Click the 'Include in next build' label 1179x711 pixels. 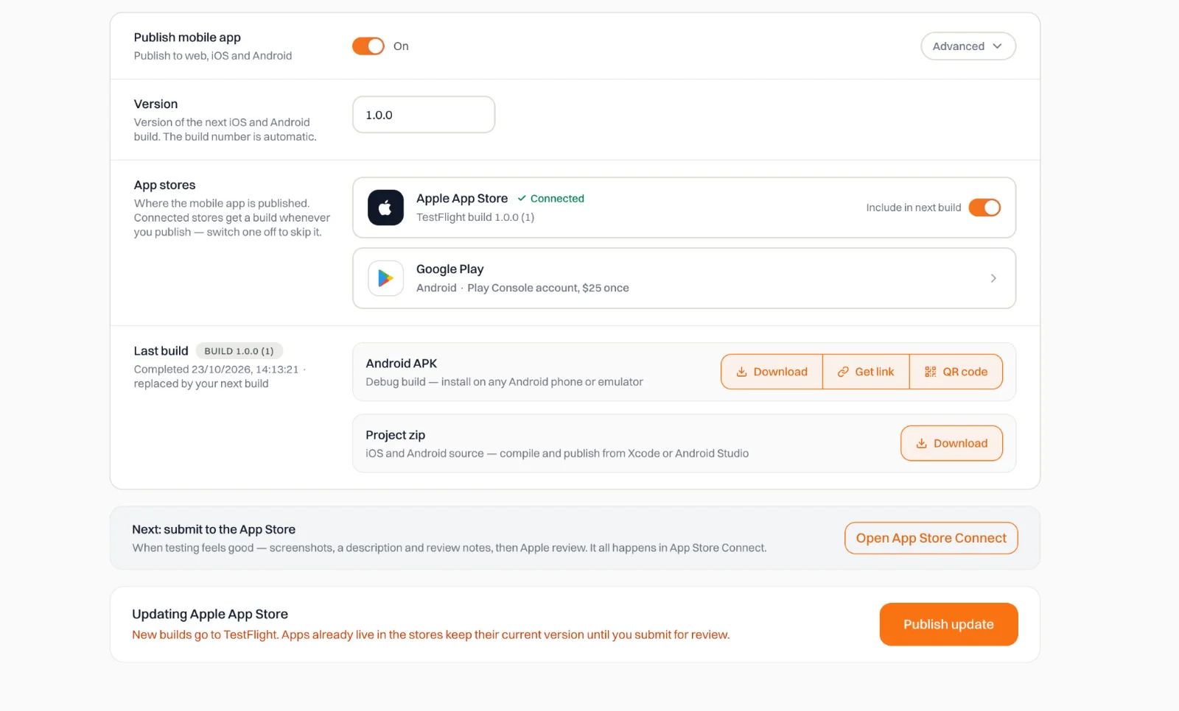pos(914,208)
